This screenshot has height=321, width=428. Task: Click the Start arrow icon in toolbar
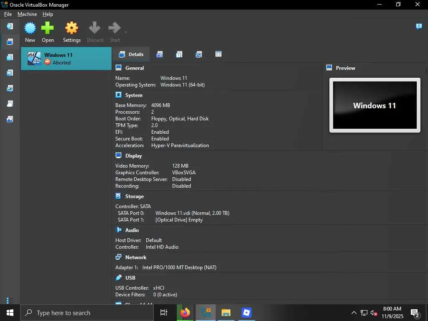point(115,28)
